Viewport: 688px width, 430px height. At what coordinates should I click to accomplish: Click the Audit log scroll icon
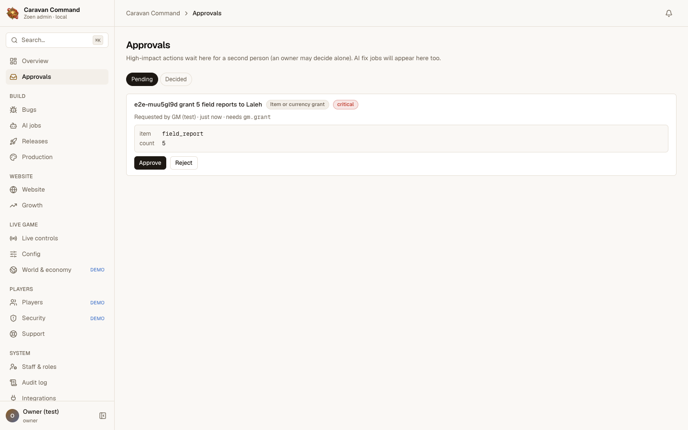point(13,383)
